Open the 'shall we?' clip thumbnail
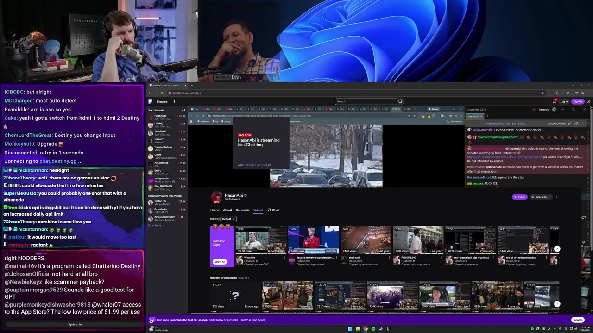This screenshot has width=593, height=333. 366,240
